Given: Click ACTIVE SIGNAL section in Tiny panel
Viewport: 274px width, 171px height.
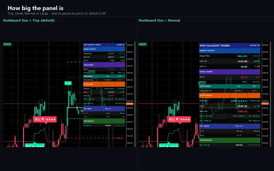Looking at the screenshot, I should click(104, 84).
